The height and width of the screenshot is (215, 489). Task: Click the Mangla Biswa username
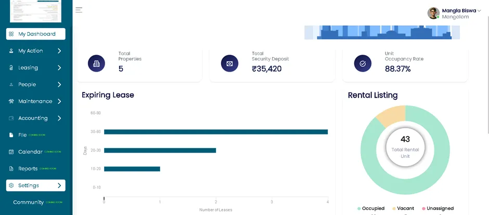(x=459, y=10)
